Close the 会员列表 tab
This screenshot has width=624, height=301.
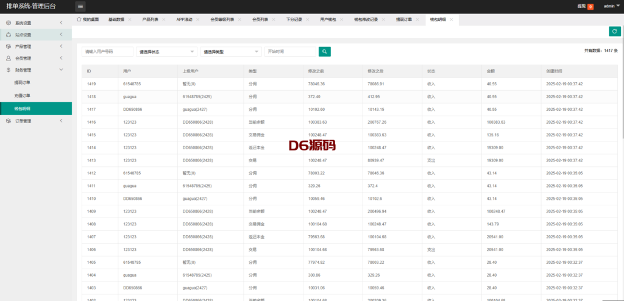click(x=274, y=19)
